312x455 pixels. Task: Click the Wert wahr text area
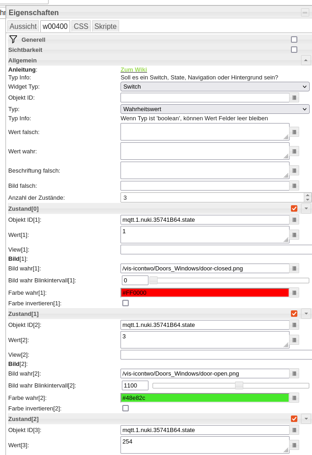coord(205,151)
